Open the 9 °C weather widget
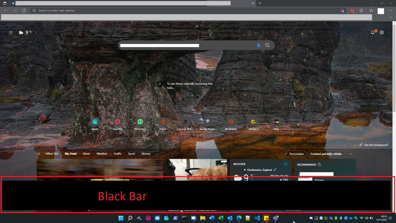 [x=25, y=32]
